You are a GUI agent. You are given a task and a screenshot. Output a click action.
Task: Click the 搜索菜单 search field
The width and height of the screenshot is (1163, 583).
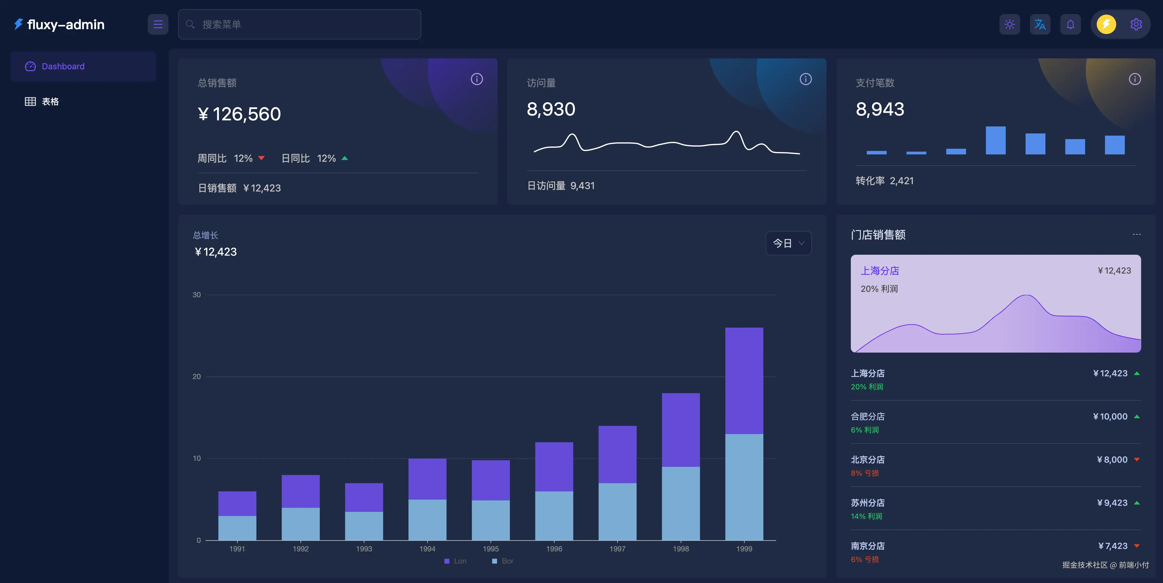[x=300, y=24]
